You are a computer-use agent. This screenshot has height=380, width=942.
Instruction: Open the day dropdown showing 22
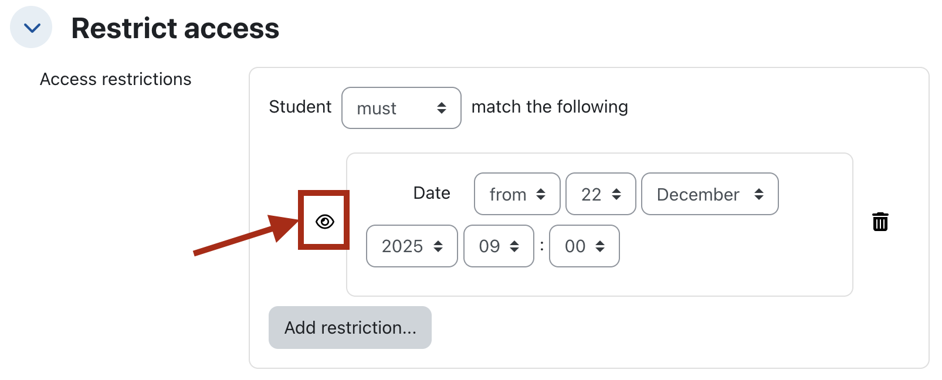(600, 194)
